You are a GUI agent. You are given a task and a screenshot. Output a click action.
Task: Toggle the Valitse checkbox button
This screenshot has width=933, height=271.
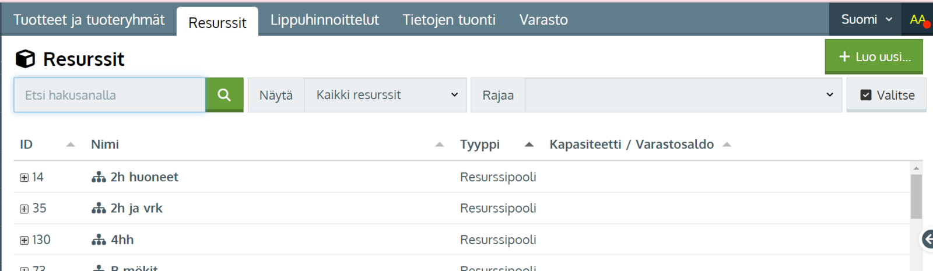coord(886,95)
